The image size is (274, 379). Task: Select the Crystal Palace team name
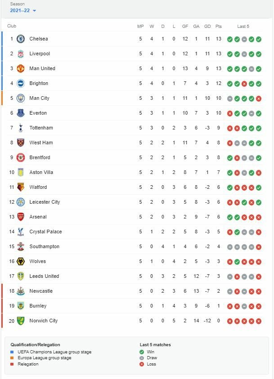click(x=45, y=232)
